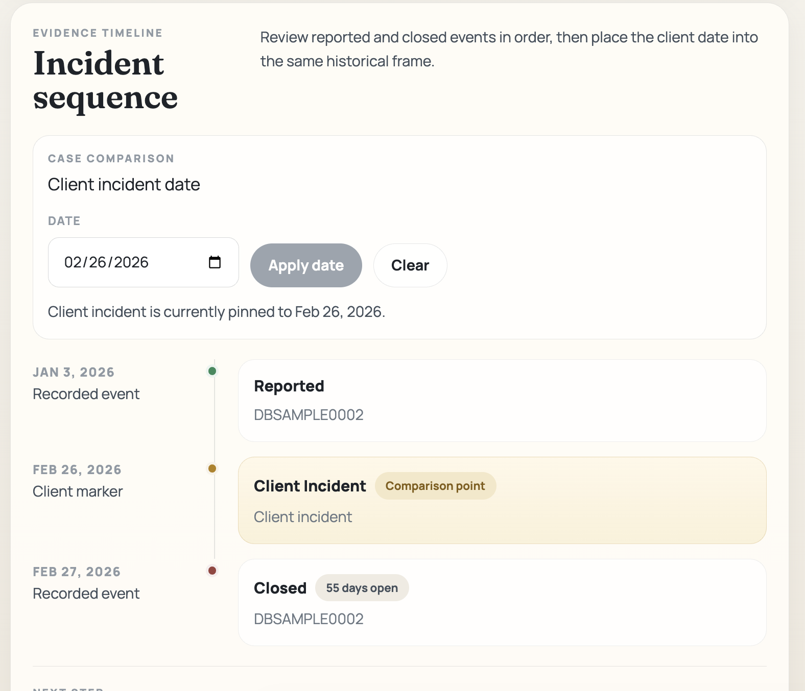Click the Incident sequence heading
The height and width of the screenshot is (691, 805).
(105, 80)
